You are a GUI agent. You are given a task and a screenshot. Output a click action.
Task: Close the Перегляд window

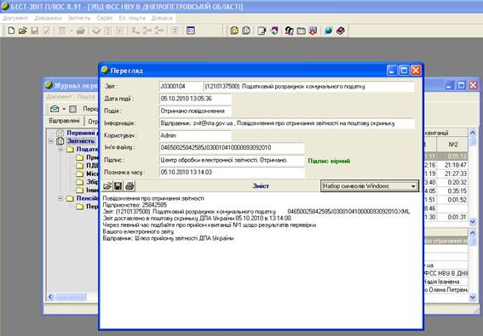[416, 71]
